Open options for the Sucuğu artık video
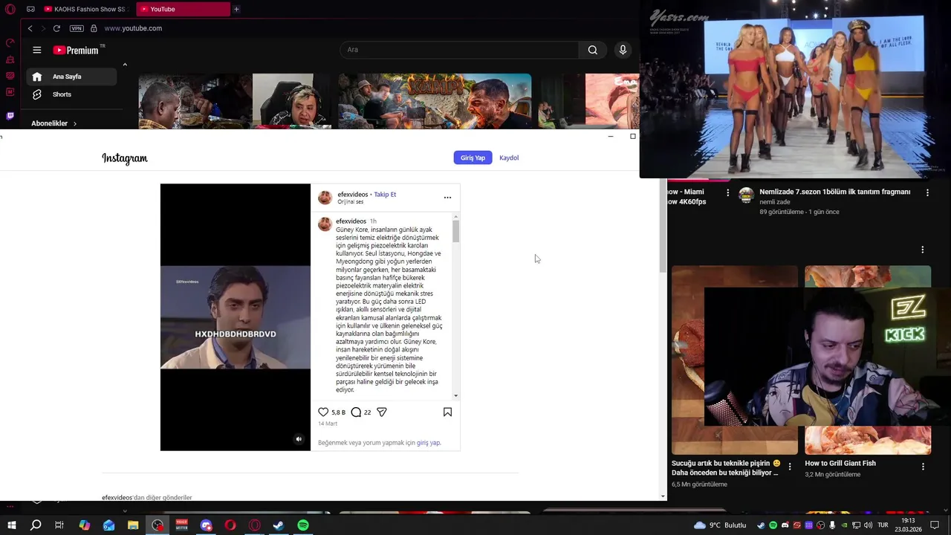Viewport: 951px width, 535px height. click(790, 467)
